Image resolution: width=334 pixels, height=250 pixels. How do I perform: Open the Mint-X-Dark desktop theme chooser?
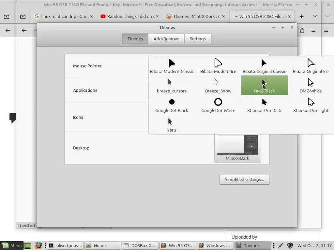click(237, 148)
